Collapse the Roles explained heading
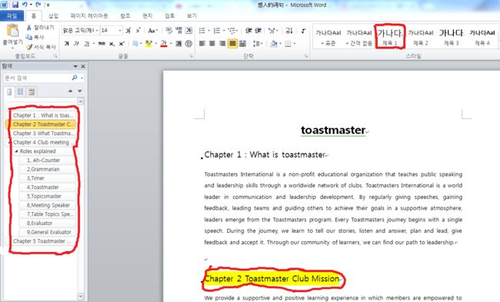This screenshot has height=302, width=500. (x=17, y=151)
